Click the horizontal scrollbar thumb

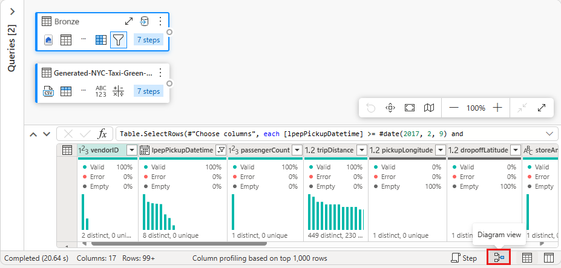179,244
